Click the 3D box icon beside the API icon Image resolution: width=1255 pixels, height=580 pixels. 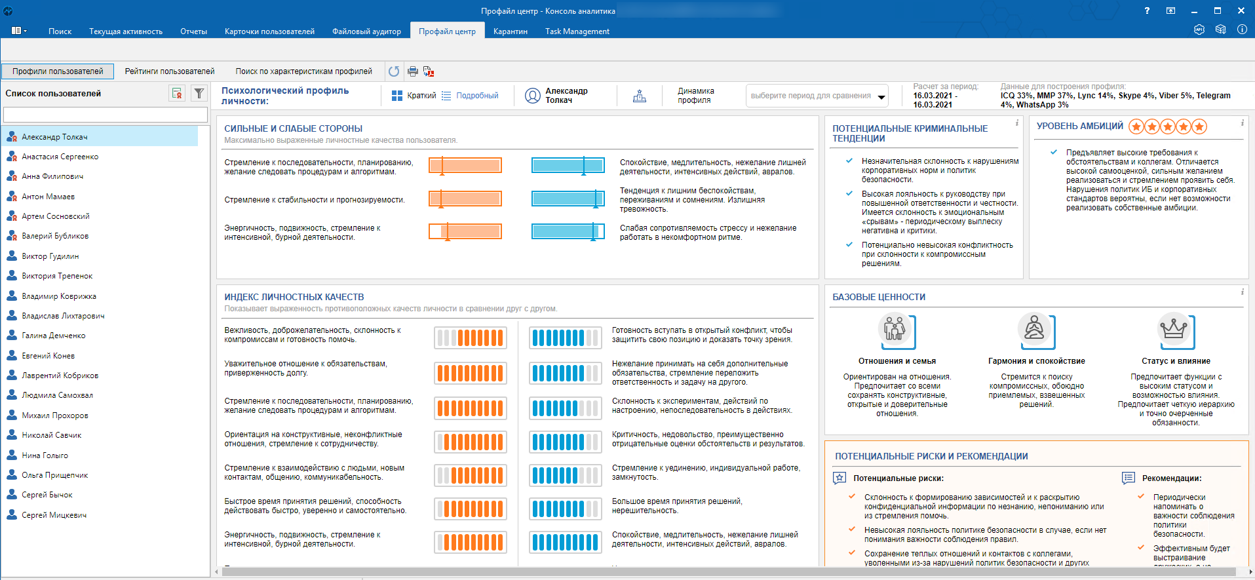point(1220,29)
